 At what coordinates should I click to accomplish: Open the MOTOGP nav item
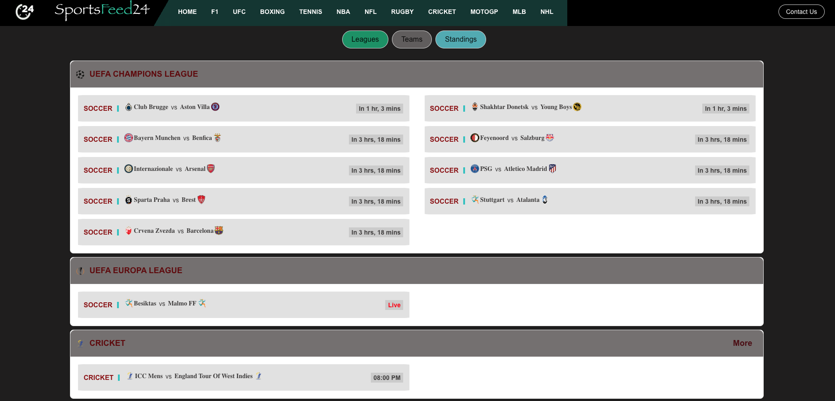(484, 12)
